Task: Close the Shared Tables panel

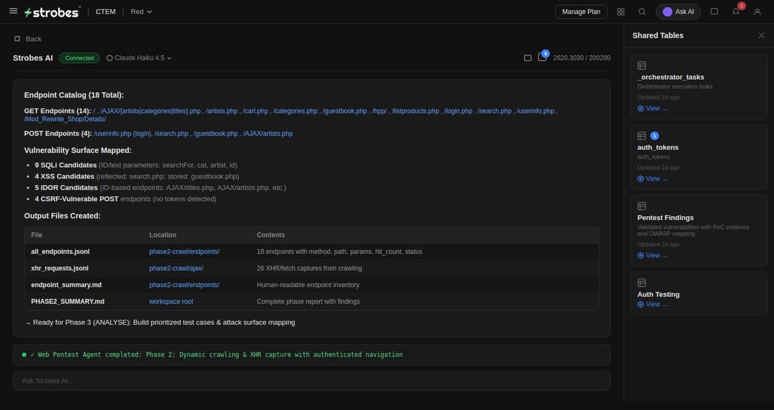Action: tap(761, 35)
